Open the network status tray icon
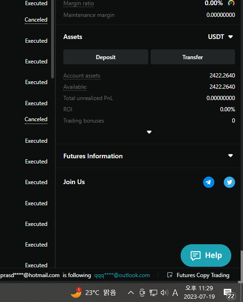Screen dimensions: 243x302 click(x=153, y=293)
